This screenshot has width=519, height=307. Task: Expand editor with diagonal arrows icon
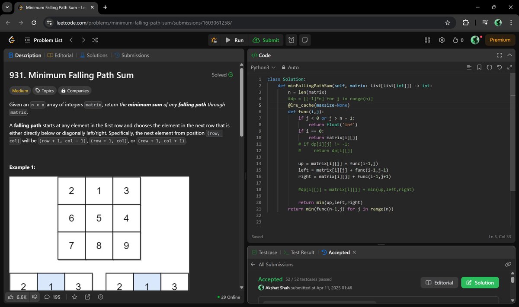pyautogui.click(x=509, y=67)
